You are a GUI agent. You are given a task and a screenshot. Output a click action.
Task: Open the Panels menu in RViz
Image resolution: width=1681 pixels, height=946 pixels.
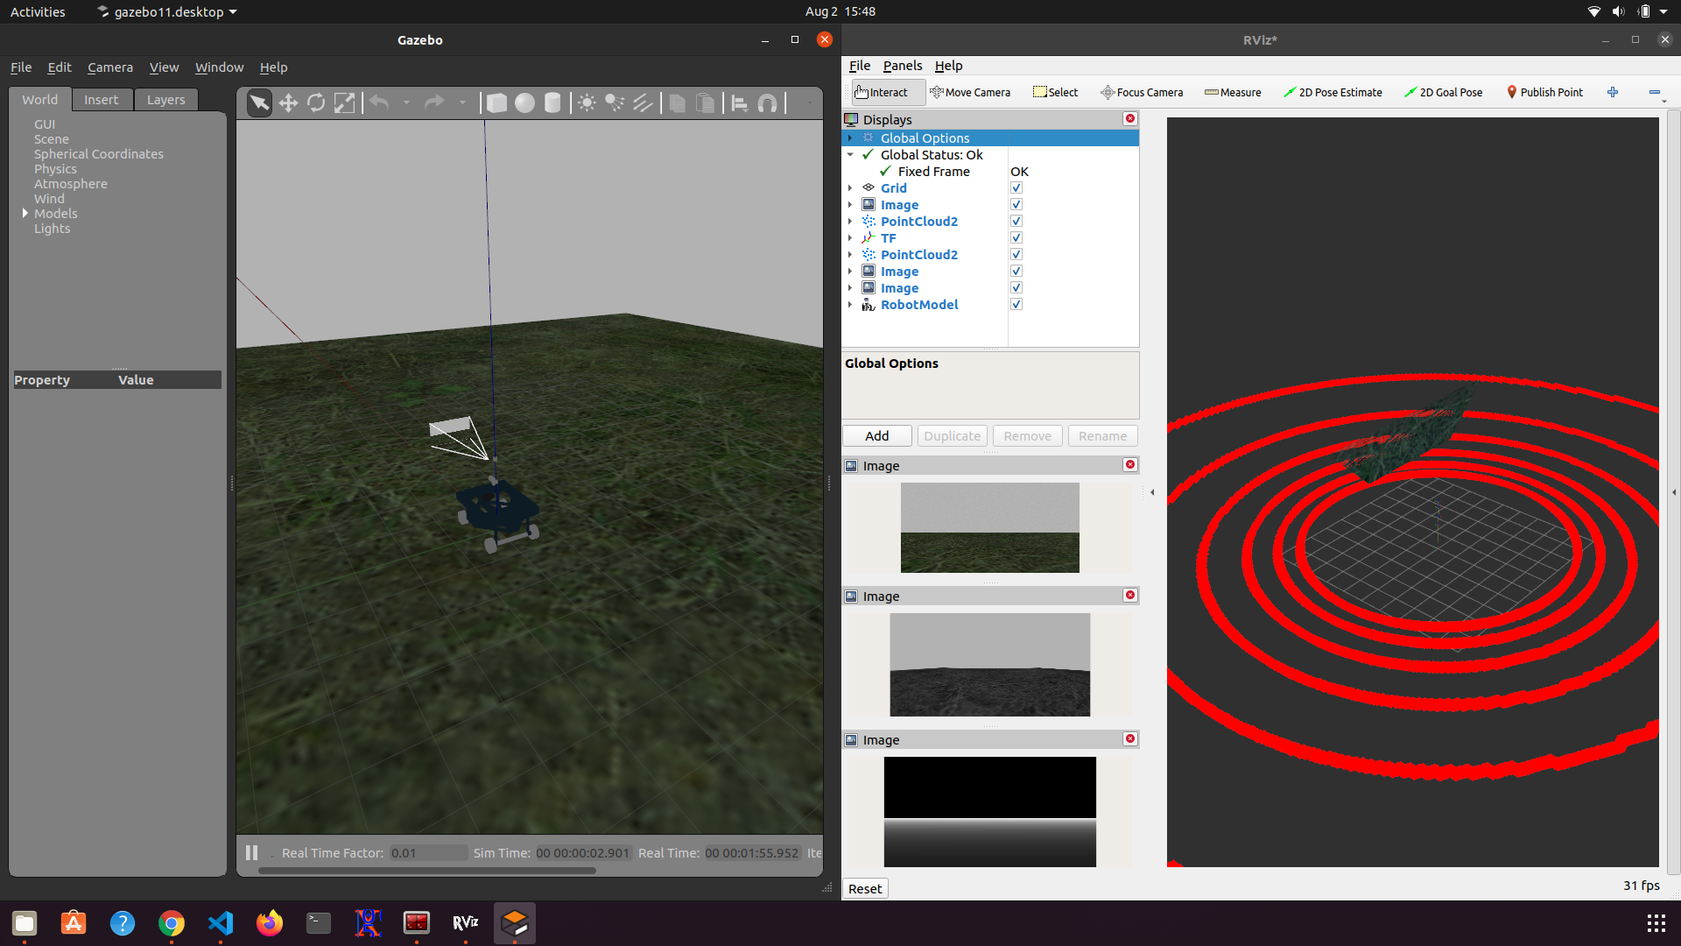[902, 66]
